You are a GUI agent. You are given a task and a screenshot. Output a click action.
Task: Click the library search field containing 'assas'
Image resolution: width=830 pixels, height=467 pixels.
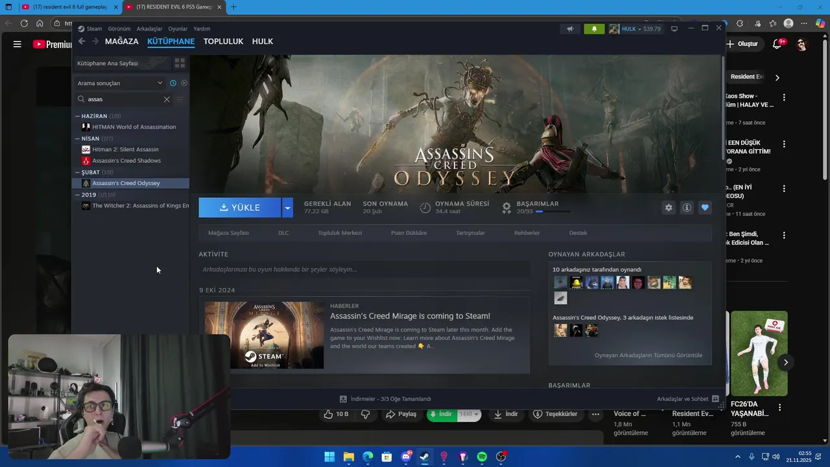123,99
